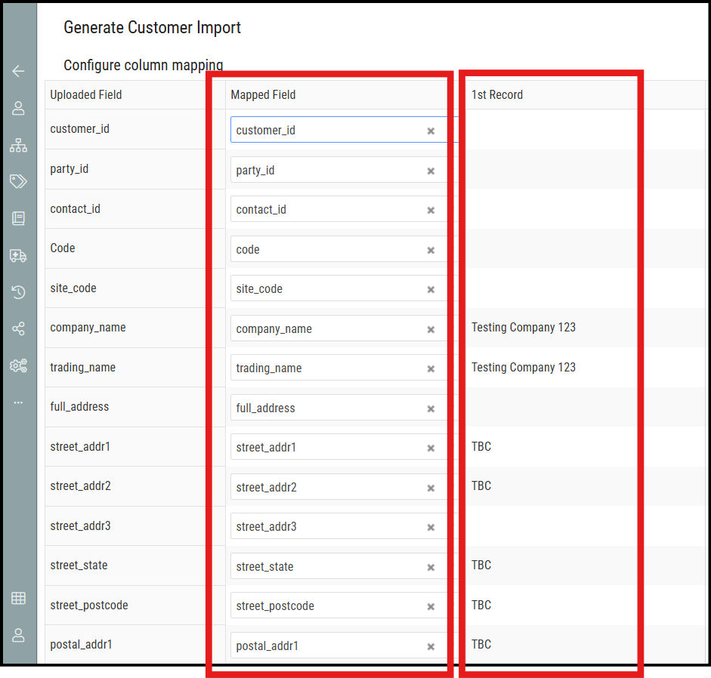Screen dimensions: 711x678
Task: Clear the customer_id mapped field
Action: (x=431, y=131)
